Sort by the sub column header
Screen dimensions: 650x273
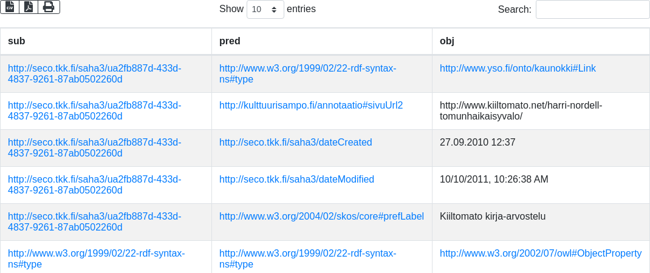coord(16,41)
